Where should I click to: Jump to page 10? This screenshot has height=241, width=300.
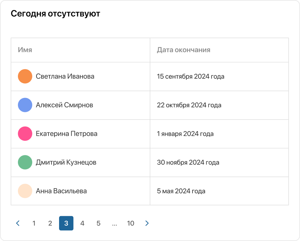[x=131, y=223]
